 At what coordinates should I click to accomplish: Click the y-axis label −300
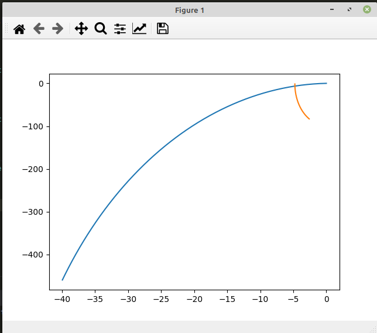(33, 212)
